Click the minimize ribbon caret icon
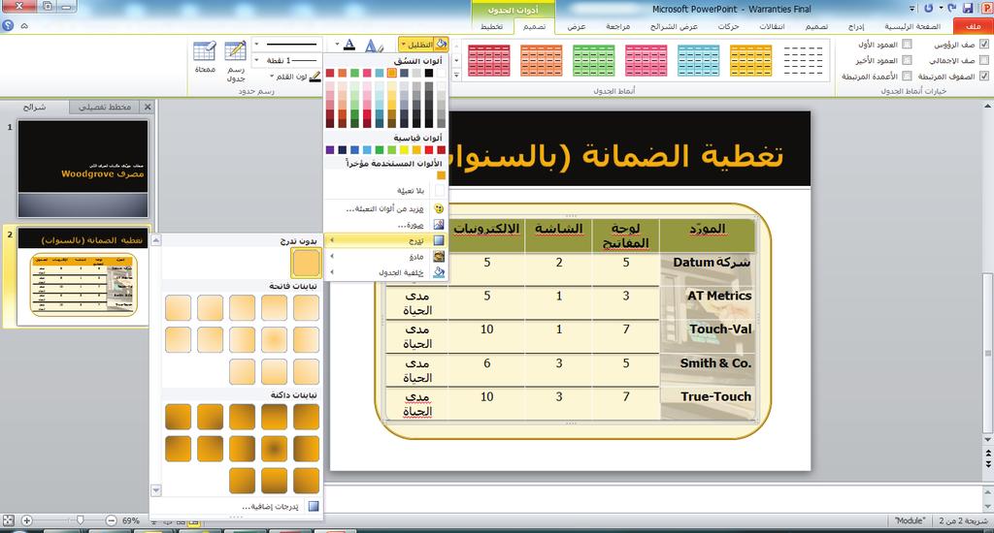 24,26
